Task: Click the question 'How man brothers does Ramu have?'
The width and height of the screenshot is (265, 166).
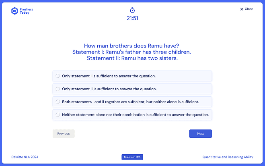Action: [132, 46]
